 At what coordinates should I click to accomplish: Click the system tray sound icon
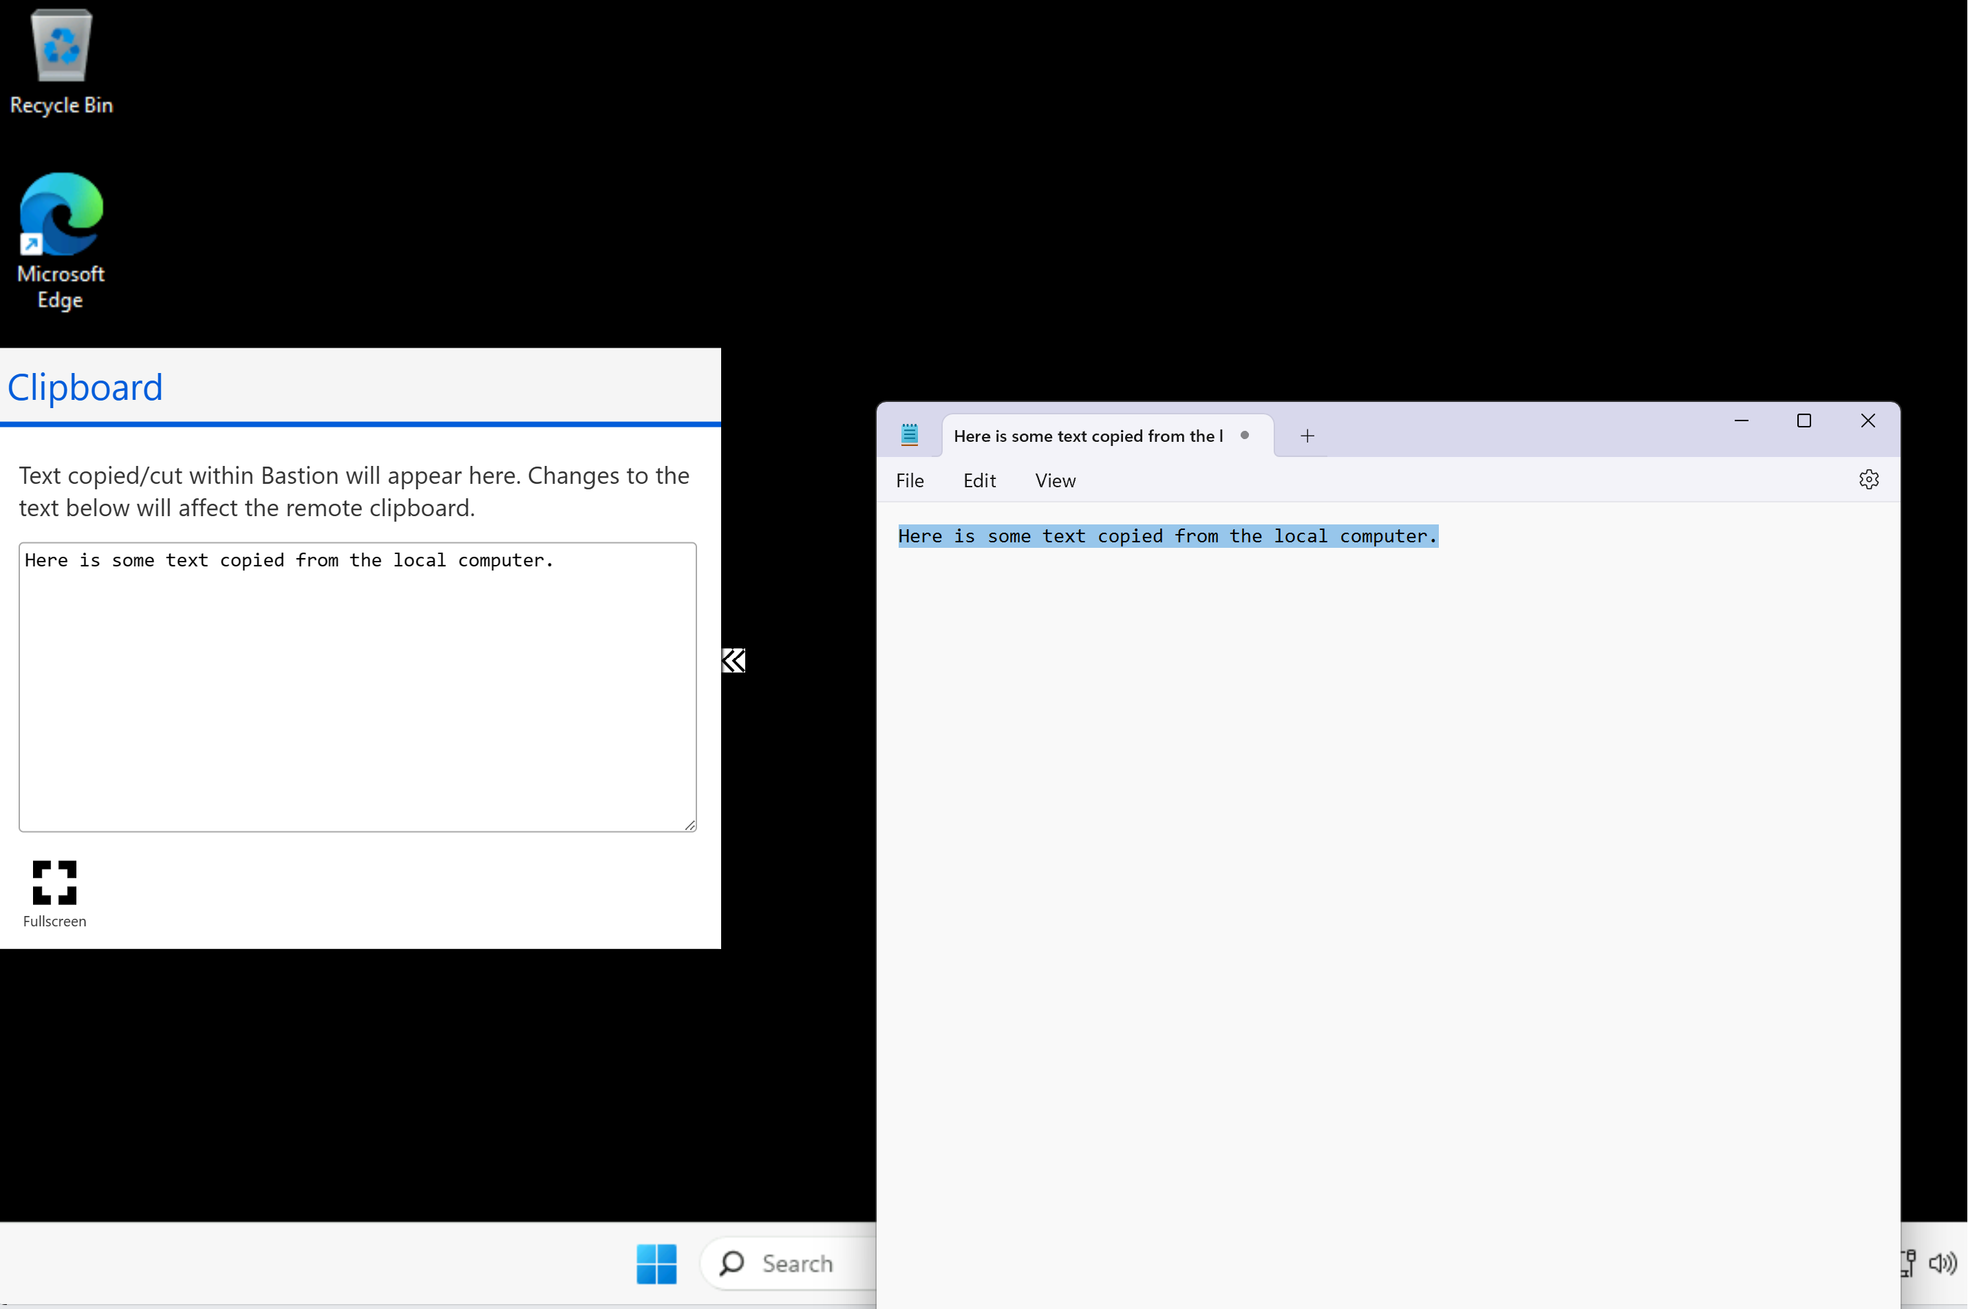tap(1943, 1264)
